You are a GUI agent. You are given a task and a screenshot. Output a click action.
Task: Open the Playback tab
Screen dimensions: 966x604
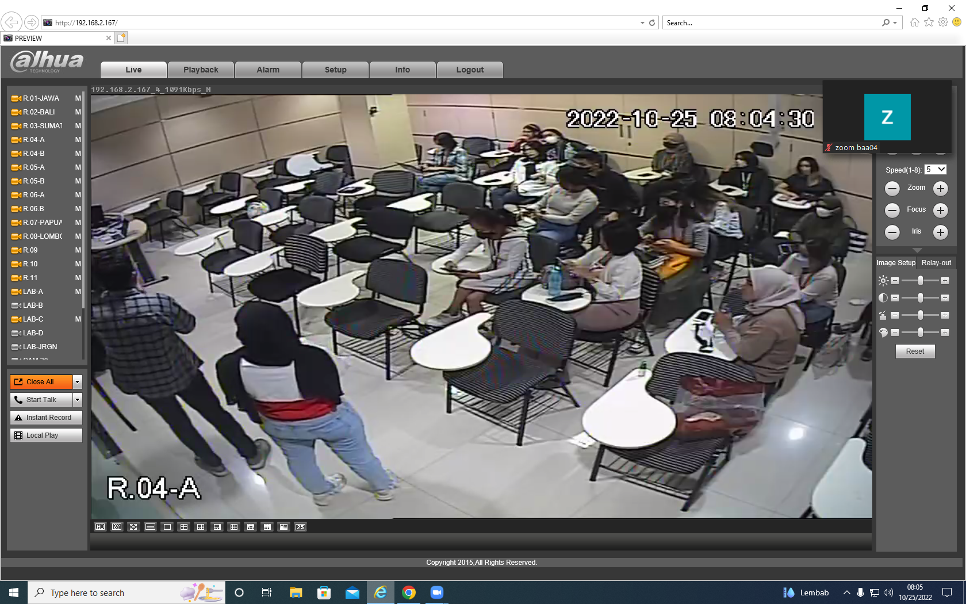201,70
